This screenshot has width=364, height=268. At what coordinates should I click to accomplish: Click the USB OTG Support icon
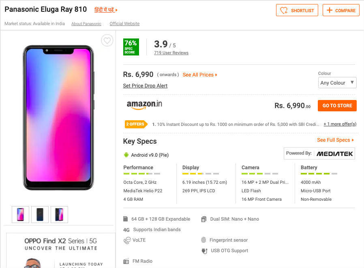pyautogui.click(x=204, y=251)
